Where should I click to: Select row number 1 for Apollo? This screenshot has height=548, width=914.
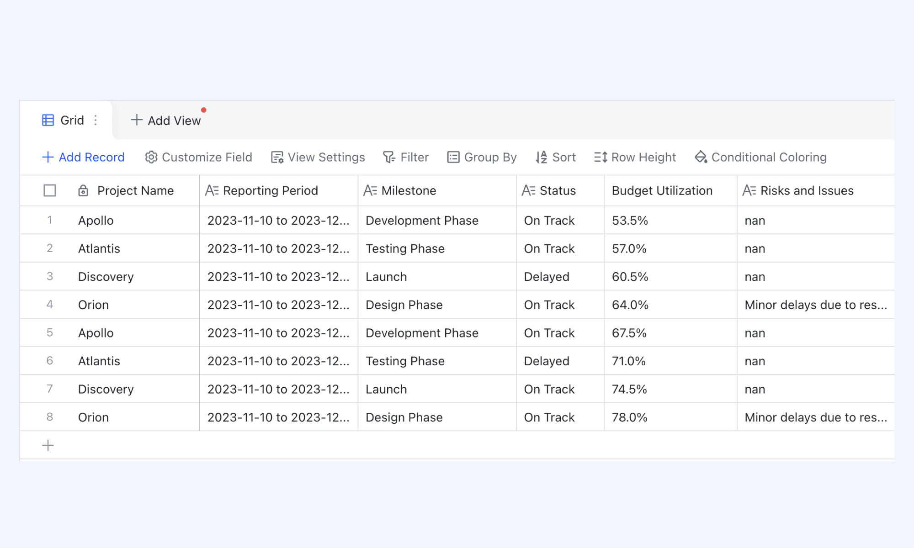50,220
